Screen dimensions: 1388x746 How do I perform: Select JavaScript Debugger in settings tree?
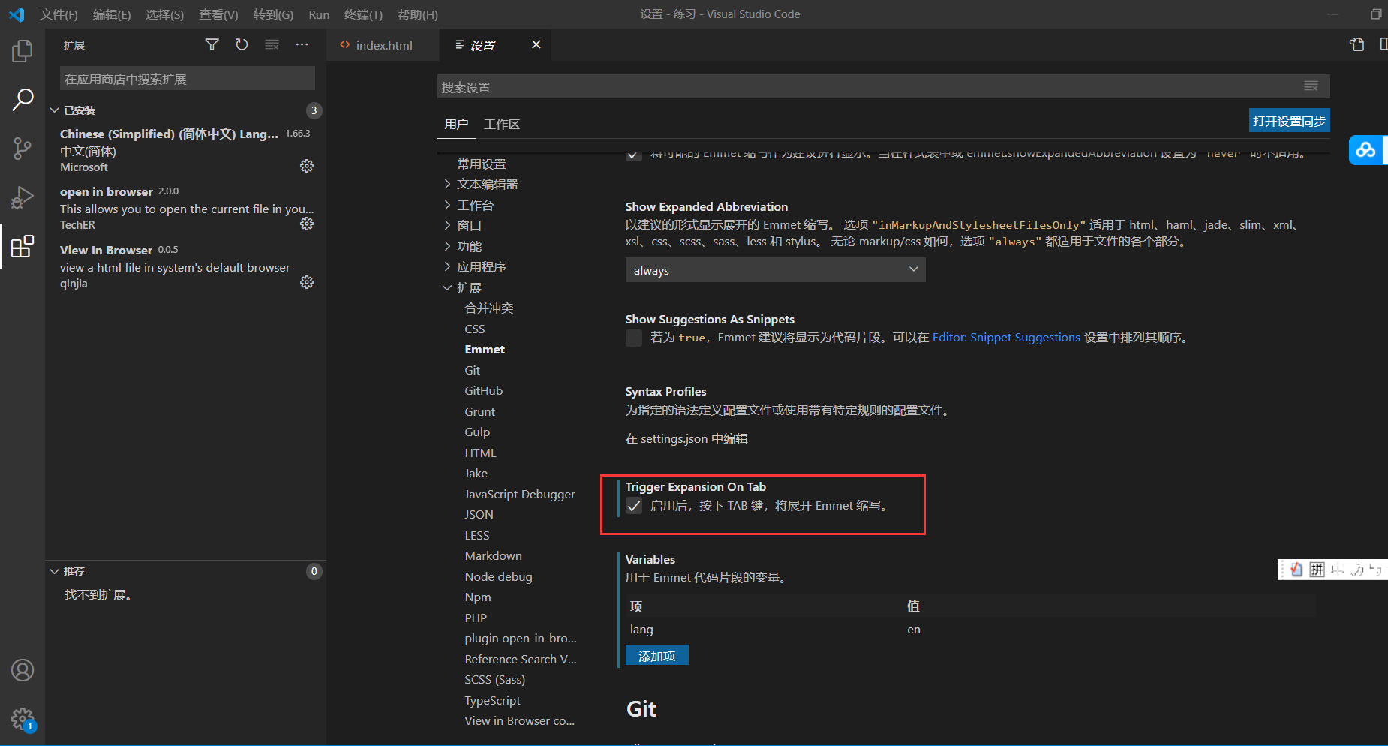click(520, 494)
